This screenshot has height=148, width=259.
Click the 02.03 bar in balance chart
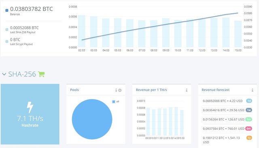(82, 31)
